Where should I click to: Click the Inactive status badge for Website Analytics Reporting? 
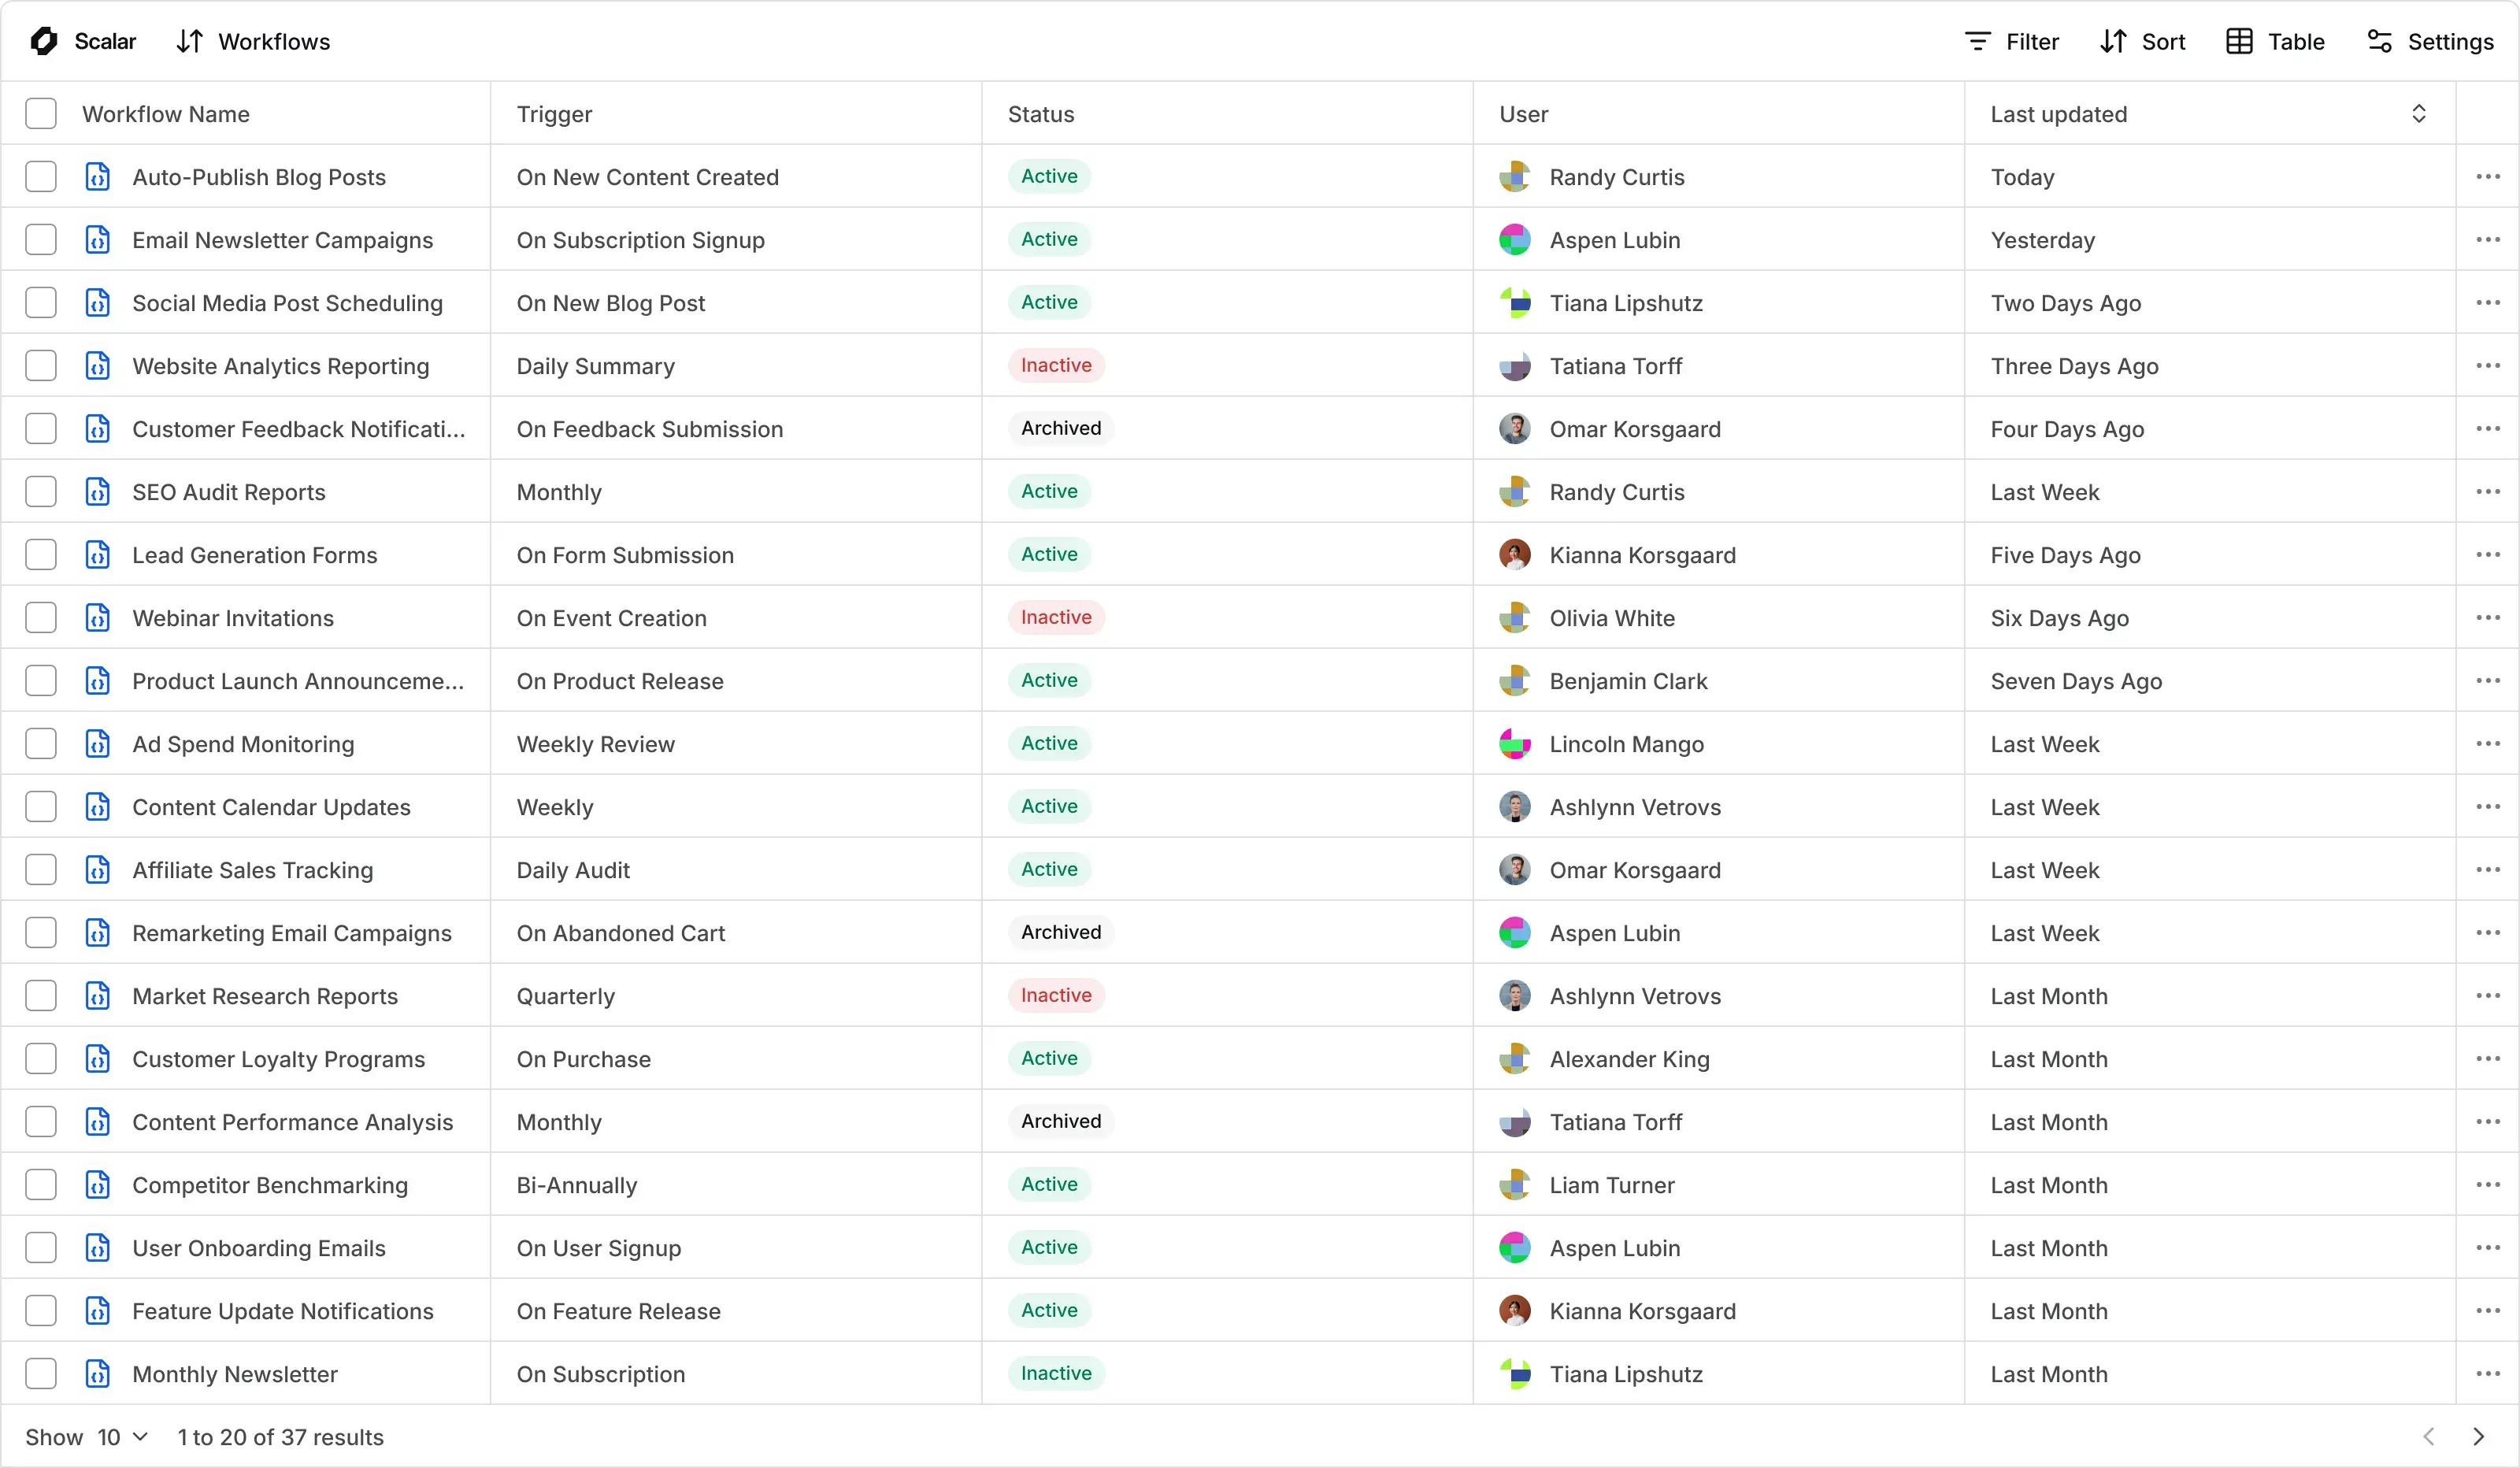click(1056, 366)
